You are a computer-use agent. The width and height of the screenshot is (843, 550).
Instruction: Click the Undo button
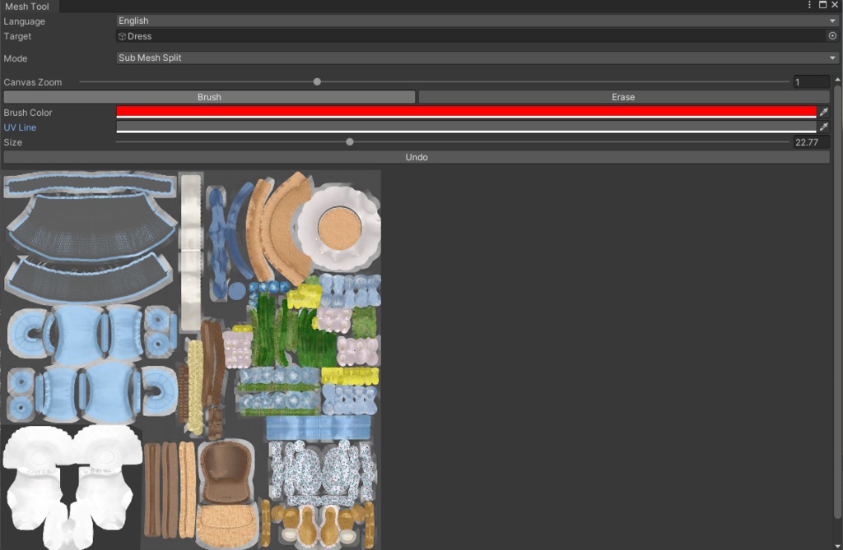(417, 156)
